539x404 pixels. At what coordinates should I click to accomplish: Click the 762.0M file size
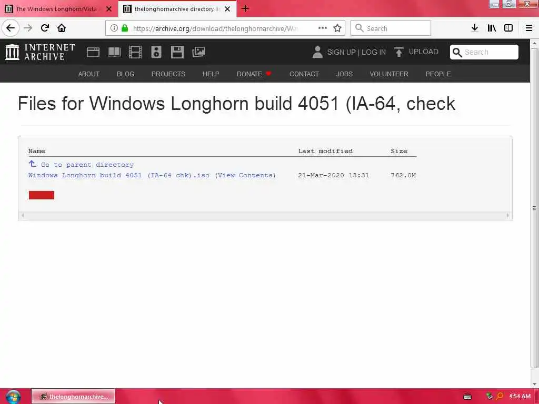[403, 175]
